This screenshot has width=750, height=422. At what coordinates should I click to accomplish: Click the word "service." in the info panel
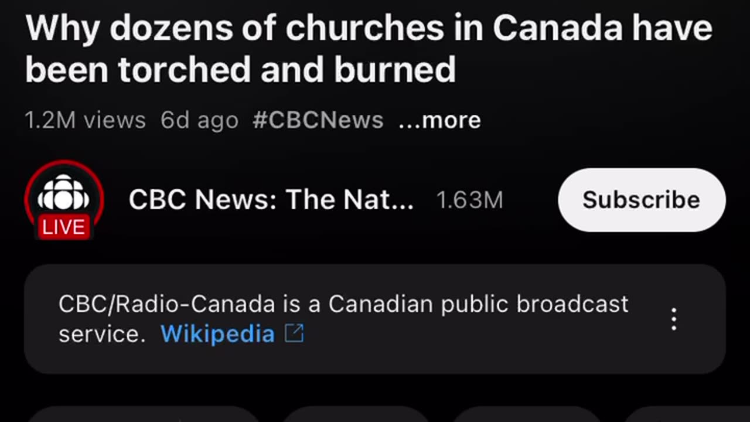[x=101, y=334]
